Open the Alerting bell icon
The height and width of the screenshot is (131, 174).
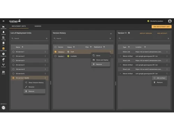[x=3, y=33]
